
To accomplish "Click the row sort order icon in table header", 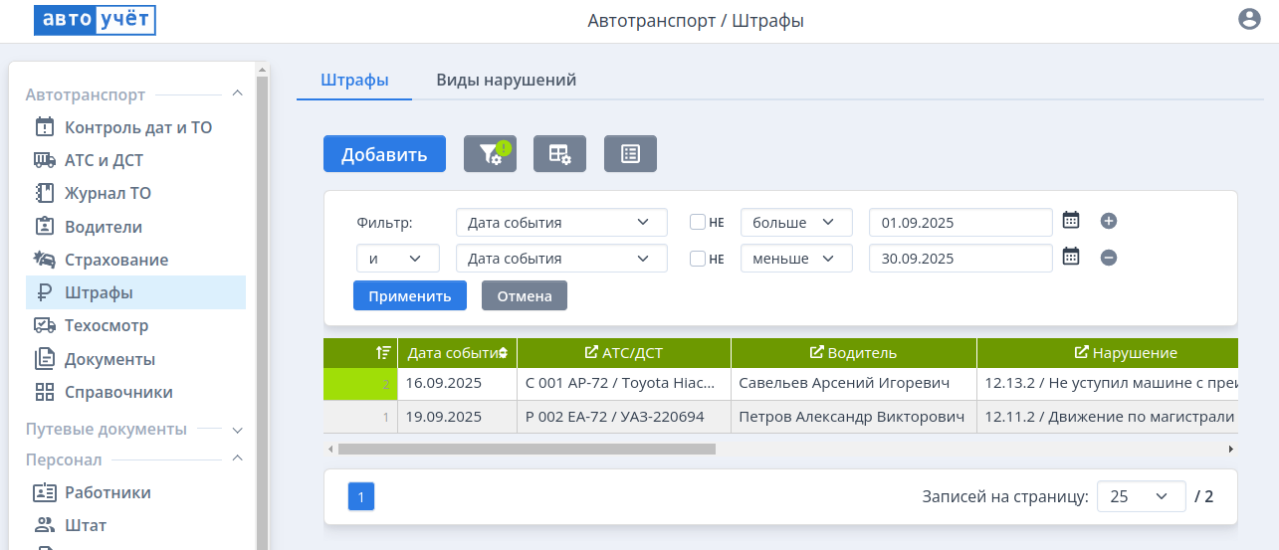I will click(383, 352).
